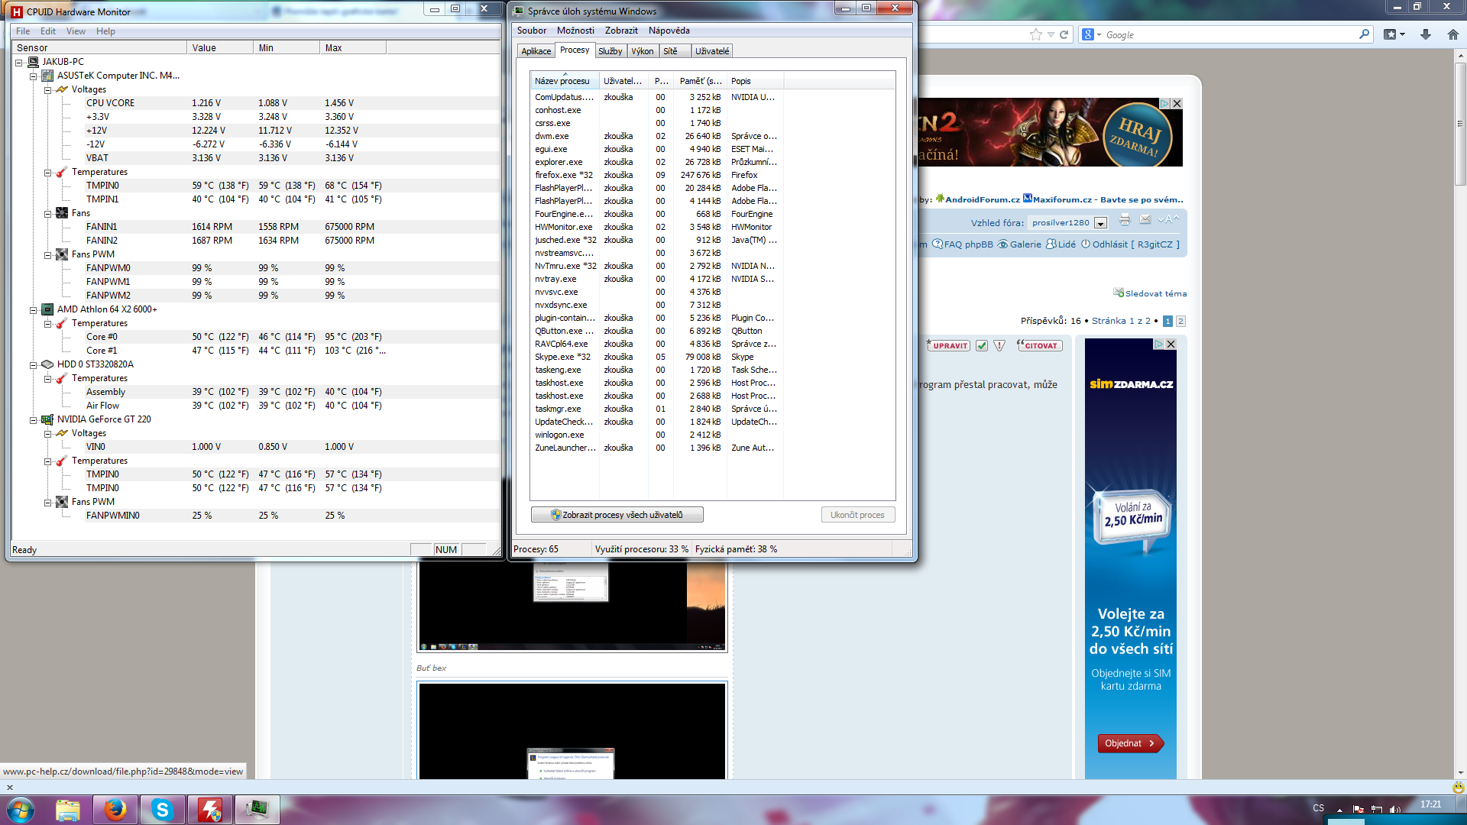This screenshot has width=1467, height=825.
Task: Open HWMonitor taskbar icon
Action: (210, 810)
